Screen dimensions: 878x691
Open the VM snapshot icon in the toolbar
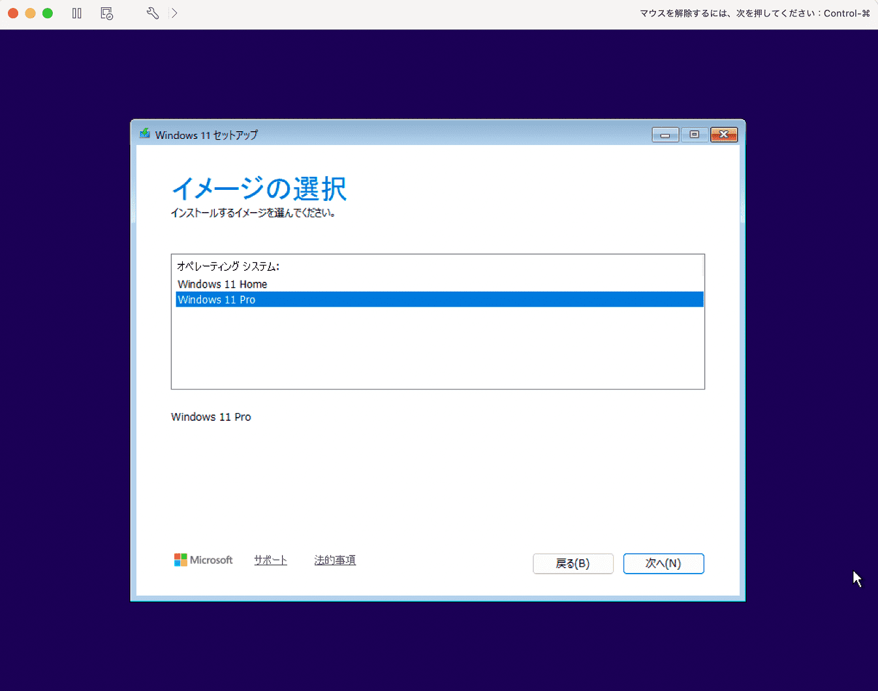(107, 13)
